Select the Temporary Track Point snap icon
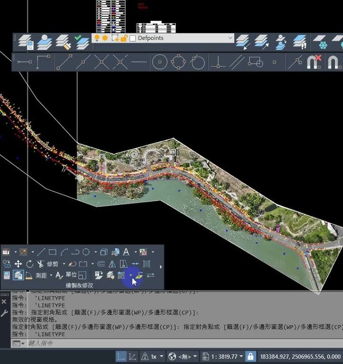 25,62
